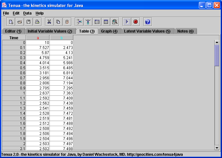
Task: Click the Open file folder icon
Action: [20, 22]
